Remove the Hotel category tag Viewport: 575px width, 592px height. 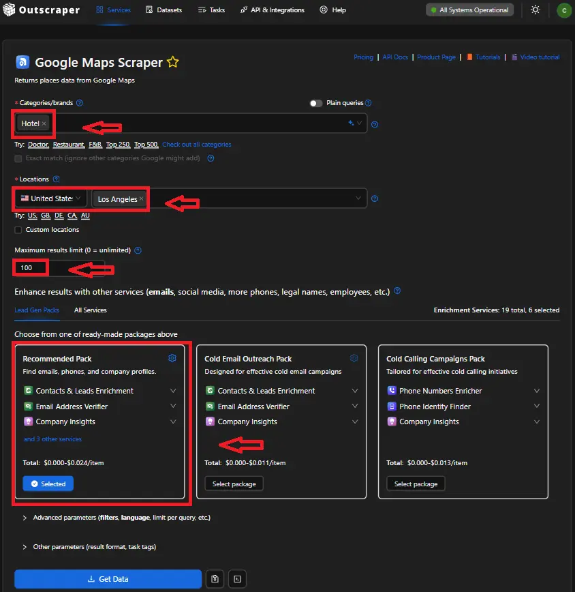pyautogui.click(x=44, y=123)
